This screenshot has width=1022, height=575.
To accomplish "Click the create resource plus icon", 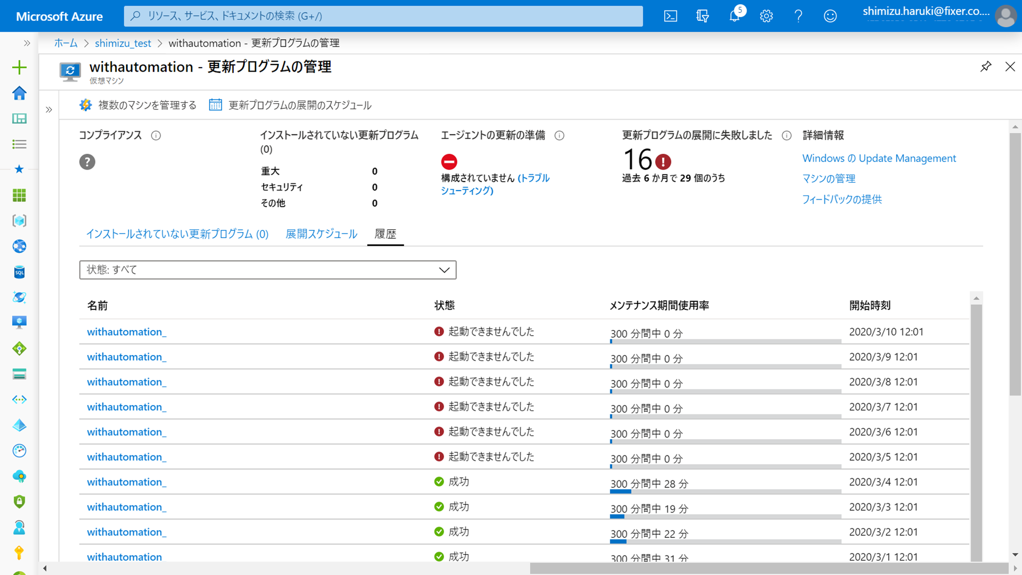I will pyautogui.click(x=19, y=67).
